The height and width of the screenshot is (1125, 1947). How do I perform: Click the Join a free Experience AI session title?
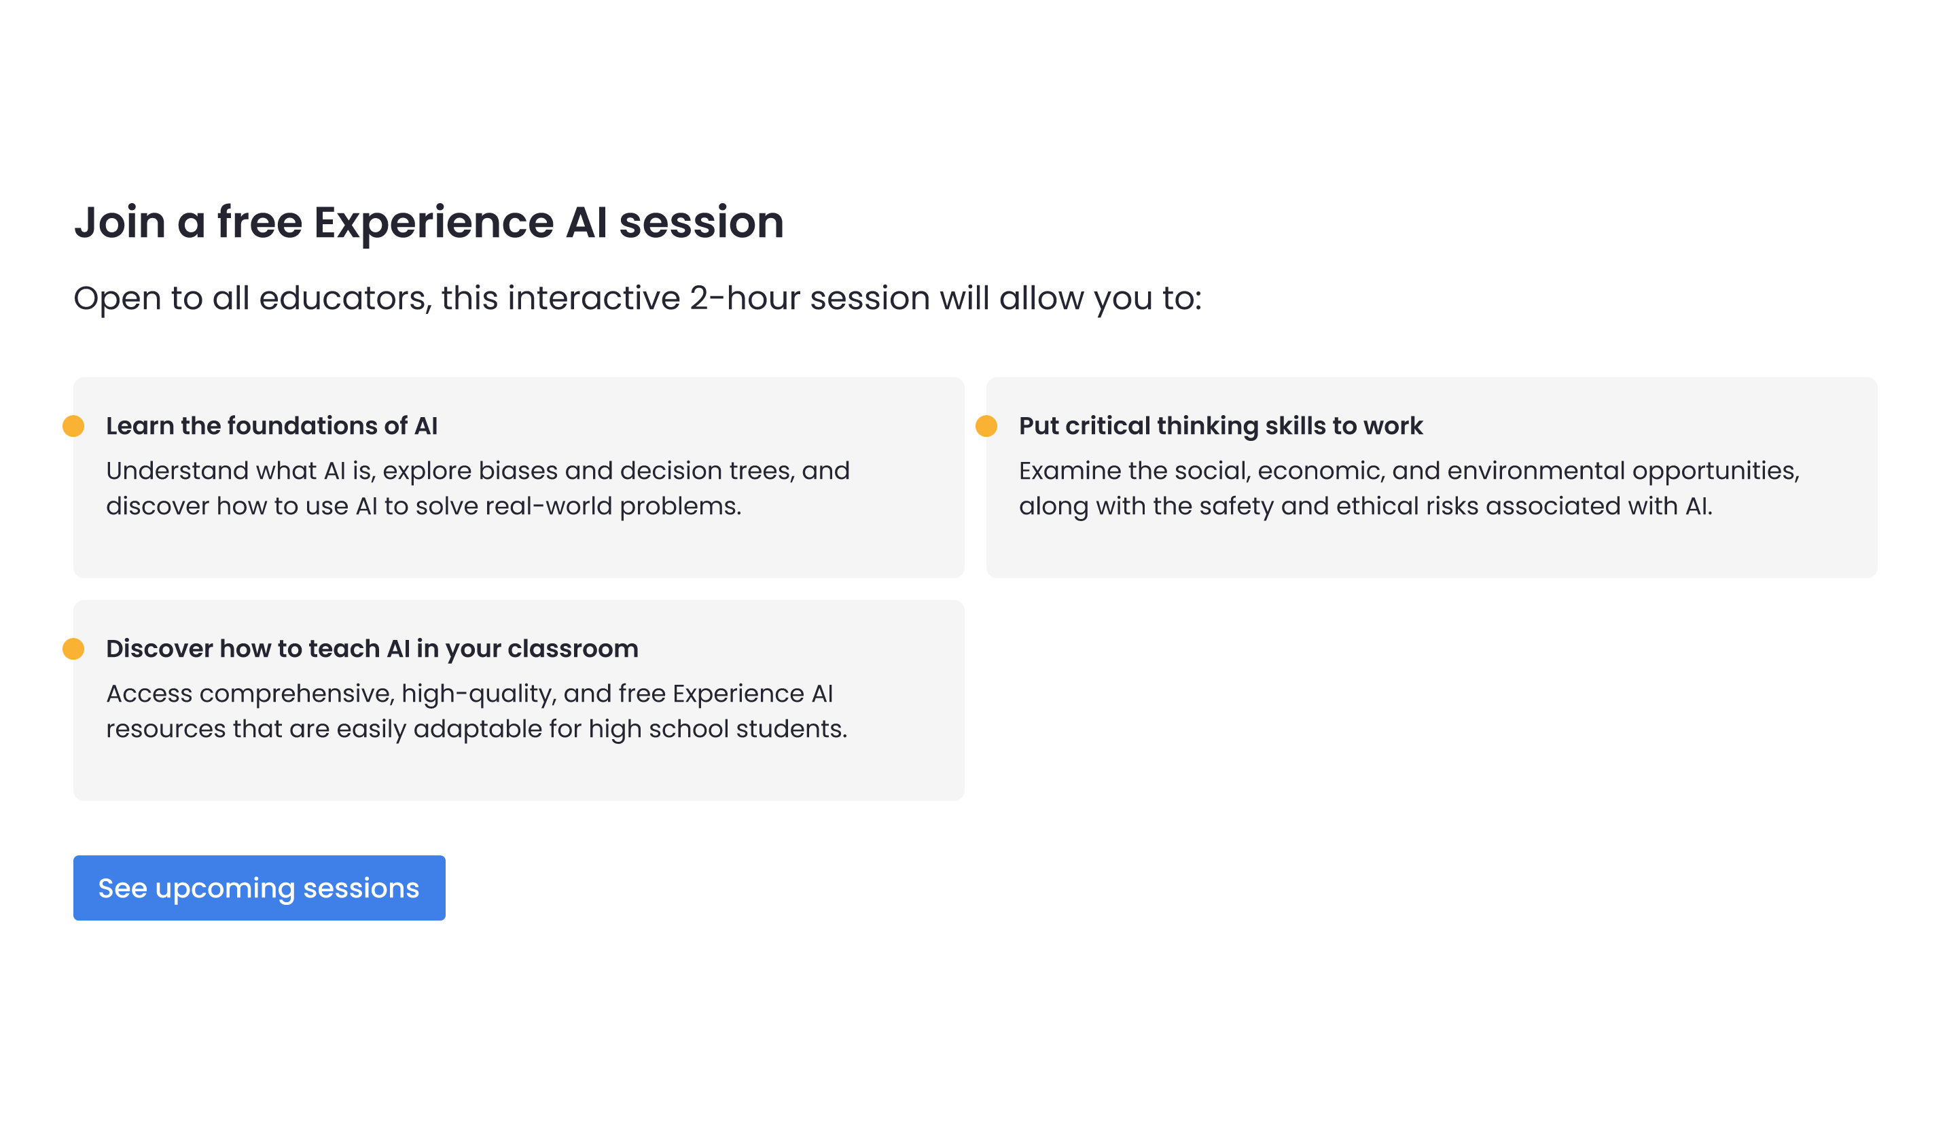coord(429,223)
